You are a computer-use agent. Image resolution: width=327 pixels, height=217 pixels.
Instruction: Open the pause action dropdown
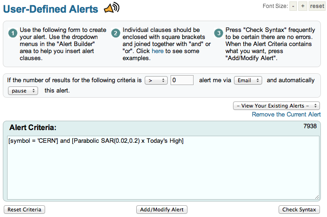point(23,91)
